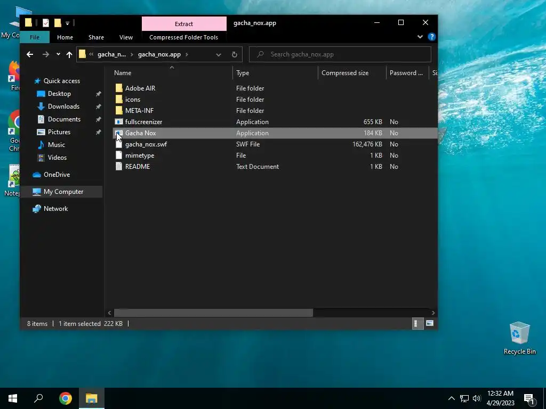Select My Computer in the navigation pane
Image resolution: width=546 pixels, height=409 pixels.
tap(63, 192)
